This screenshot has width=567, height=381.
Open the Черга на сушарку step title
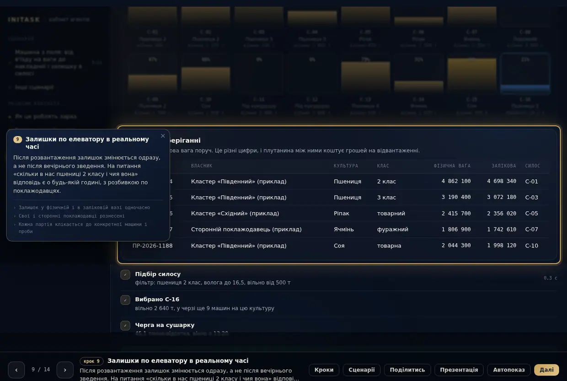[x=165, y=325]
